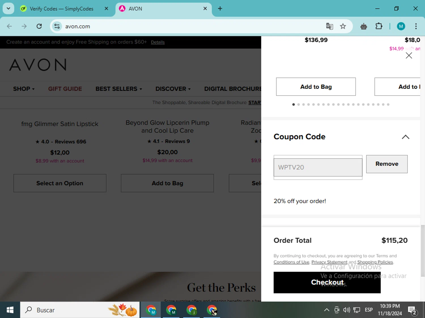This screenshot has height=318, width=425.
Task: Expand the DISCOVER menu
Action: point(173,89)
